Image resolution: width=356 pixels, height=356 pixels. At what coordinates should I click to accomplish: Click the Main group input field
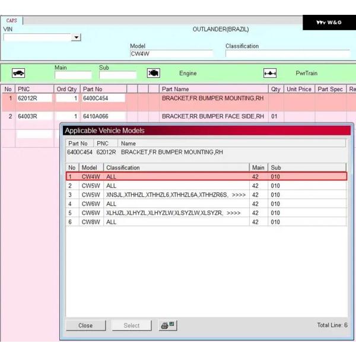click(x=72, y=75)
